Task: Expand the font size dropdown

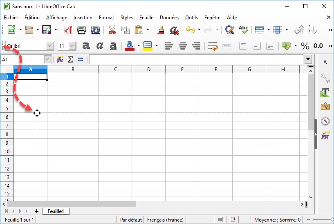Action: [72, 46]
